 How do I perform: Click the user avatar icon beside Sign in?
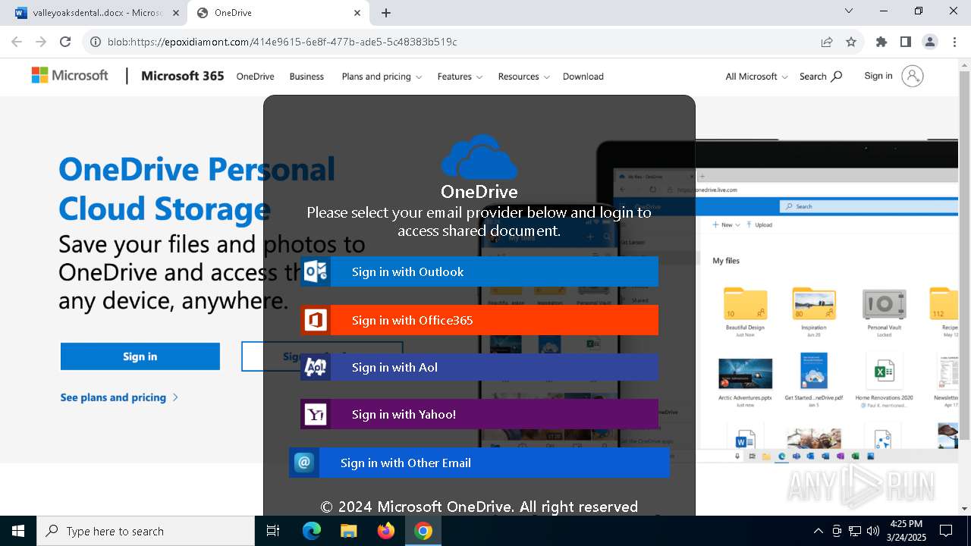913,76
